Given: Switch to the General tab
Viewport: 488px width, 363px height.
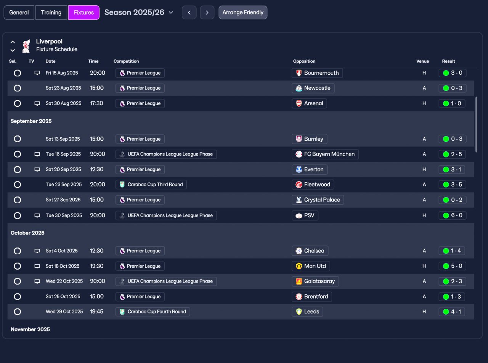Looking at the screenshot, I should pyautogui.click(x=19, y=13).
